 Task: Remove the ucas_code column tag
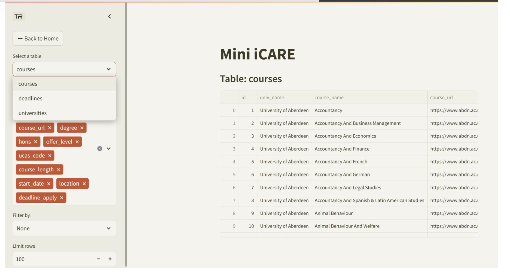click(50, 156)
